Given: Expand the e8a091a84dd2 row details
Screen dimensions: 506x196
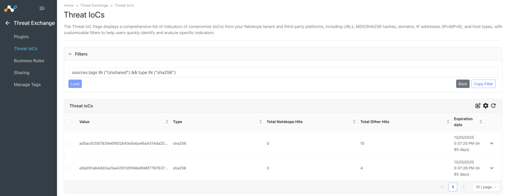Looking at the screenshot, I should click(492, 168).
